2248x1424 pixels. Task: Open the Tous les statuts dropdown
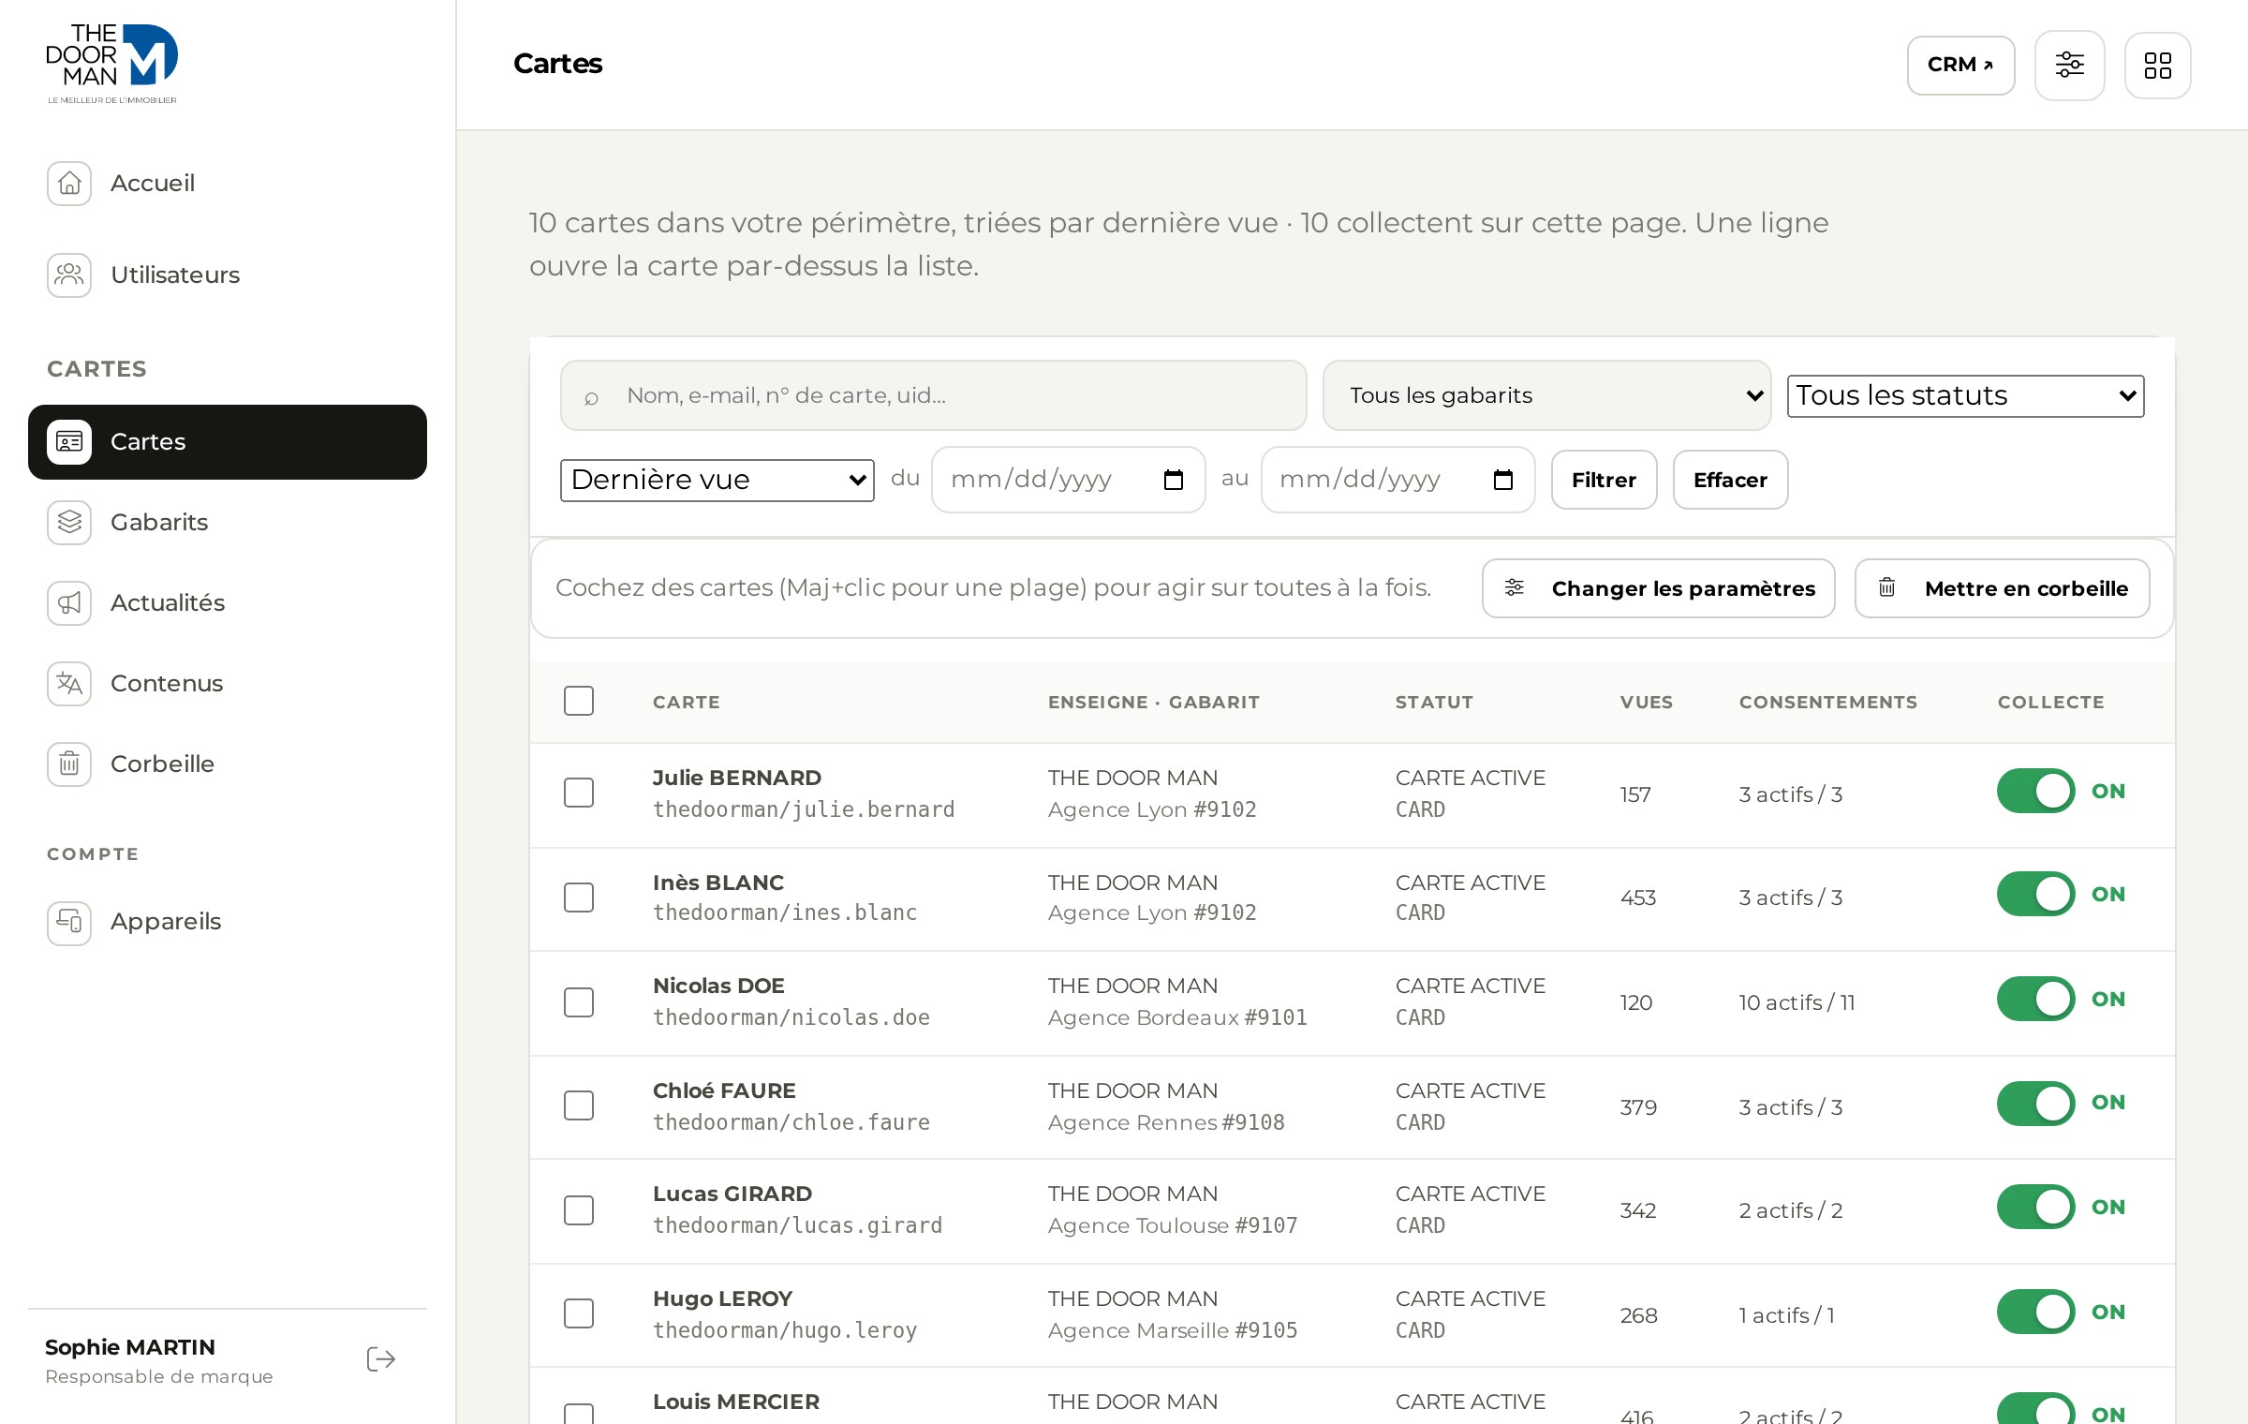click(1965, 395)
